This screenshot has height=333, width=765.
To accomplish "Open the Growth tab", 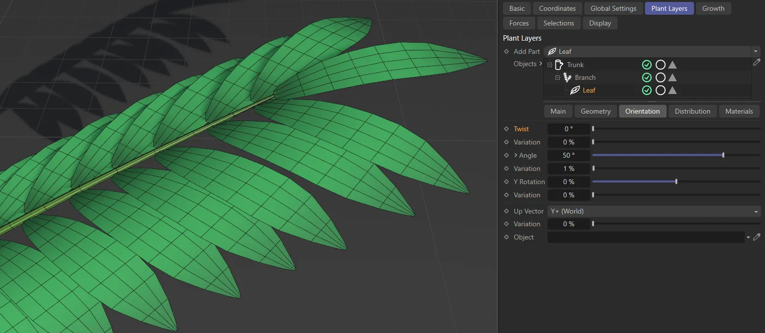I will pos(713,8).
